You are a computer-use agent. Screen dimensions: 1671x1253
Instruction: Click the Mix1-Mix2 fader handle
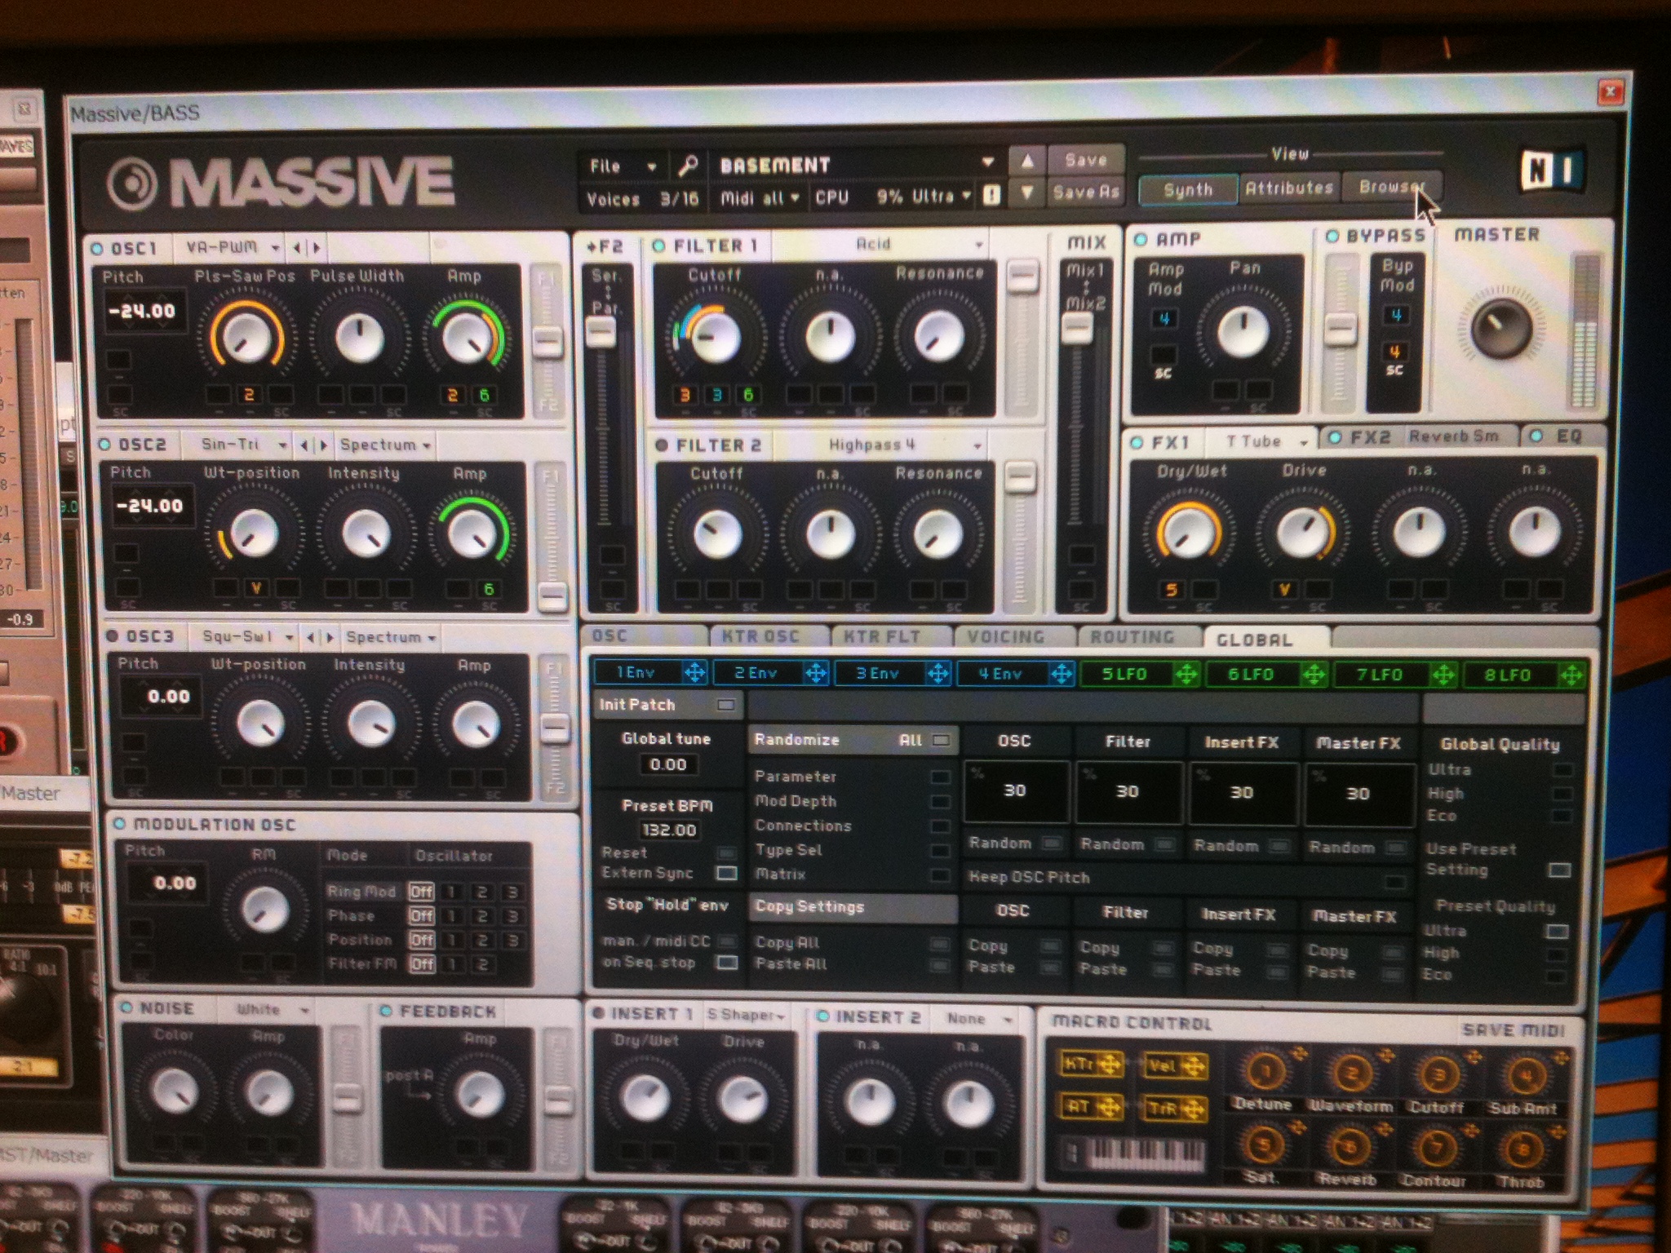coord(1077,328)
